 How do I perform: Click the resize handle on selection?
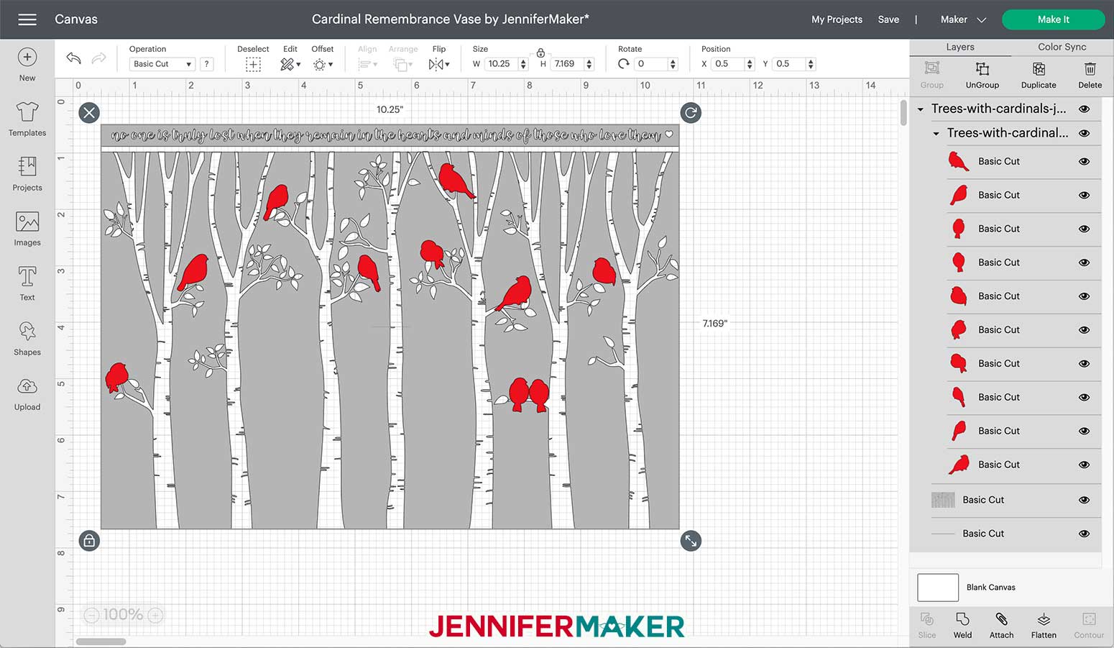point(691,541)
